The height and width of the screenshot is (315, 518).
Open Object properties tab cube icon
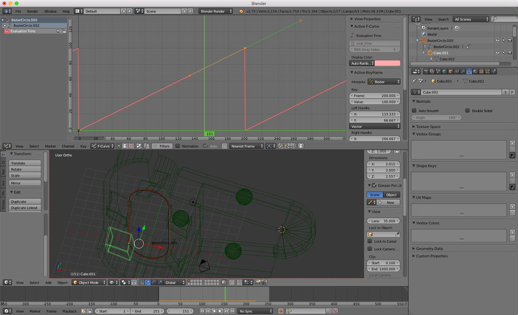pos(451,72)
